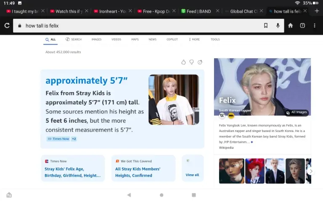Viewport: 323px width, 201px height.
Task: Close the Feed | BAND tab
Action: [217, 11]
